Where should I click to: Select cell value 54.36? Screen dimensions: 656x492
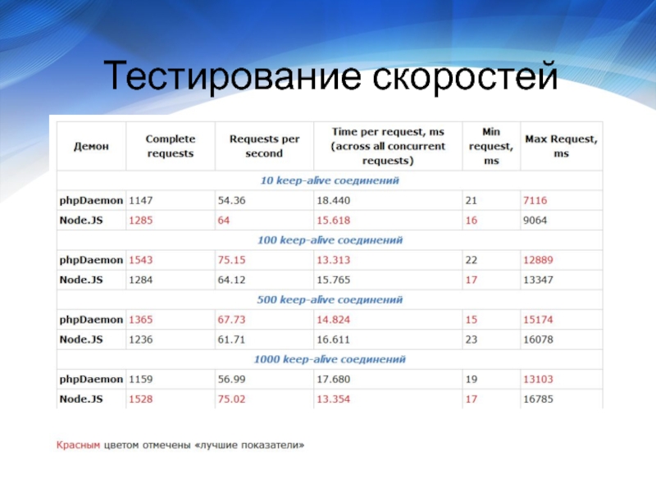pos(231,200)
